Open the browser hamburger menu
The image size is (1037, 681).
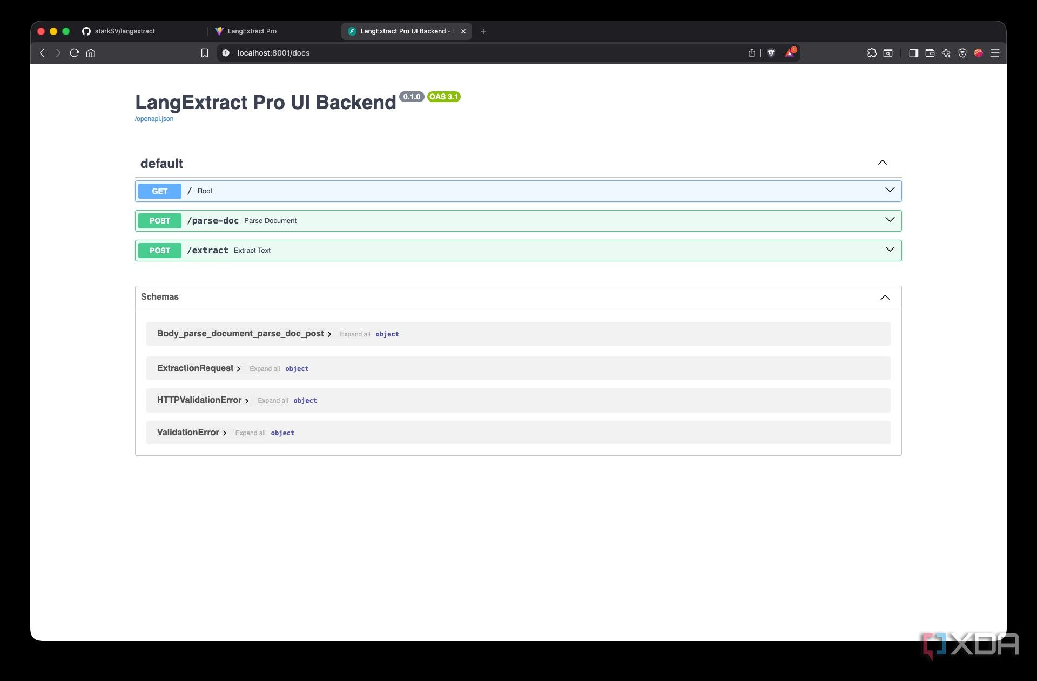pos(995,53)
